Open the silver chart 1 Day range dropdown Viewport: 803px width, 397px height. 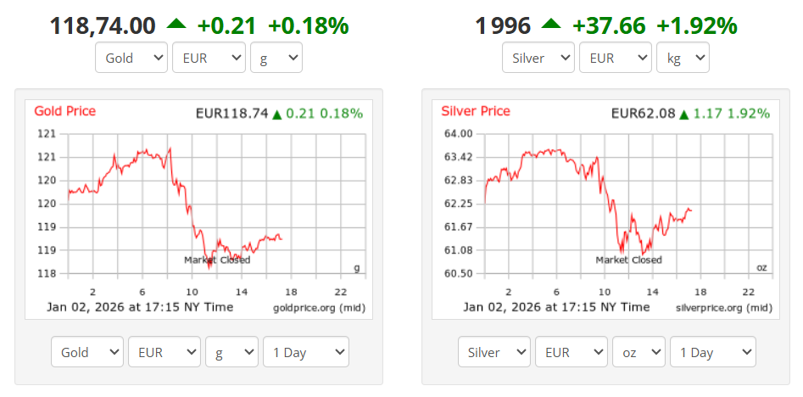712,352
